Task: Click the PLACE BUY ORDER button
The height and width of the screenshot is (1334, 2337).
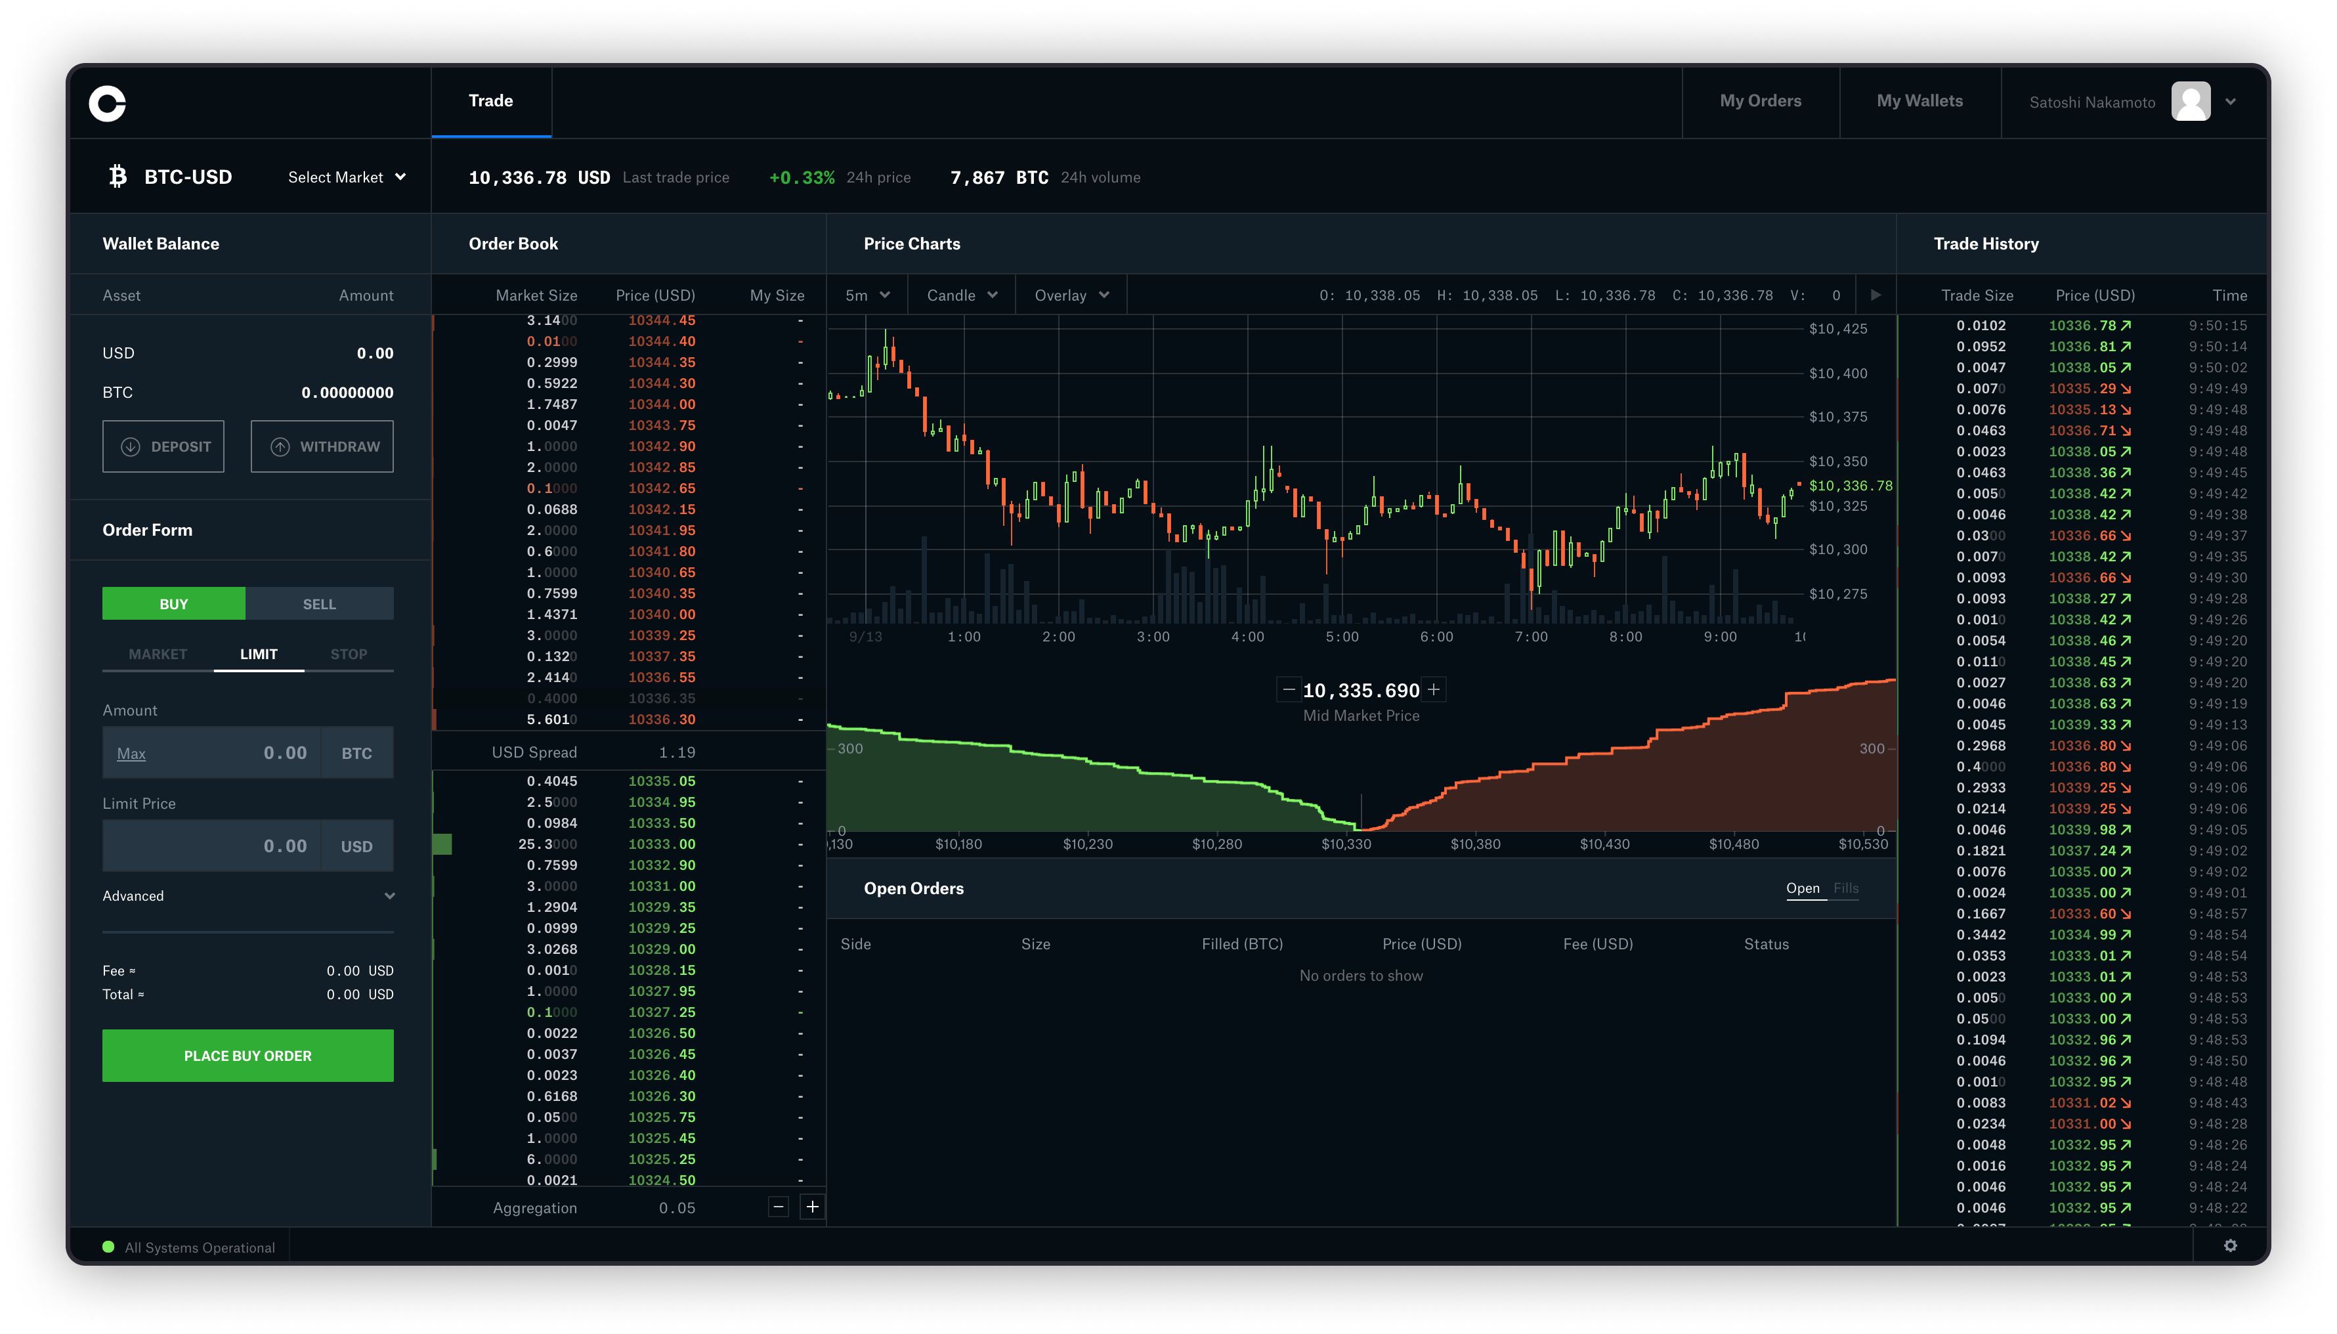Action: 247,1055
